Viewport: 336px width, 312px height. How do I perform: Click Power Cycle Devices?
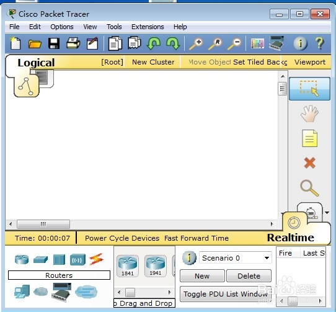122,238
